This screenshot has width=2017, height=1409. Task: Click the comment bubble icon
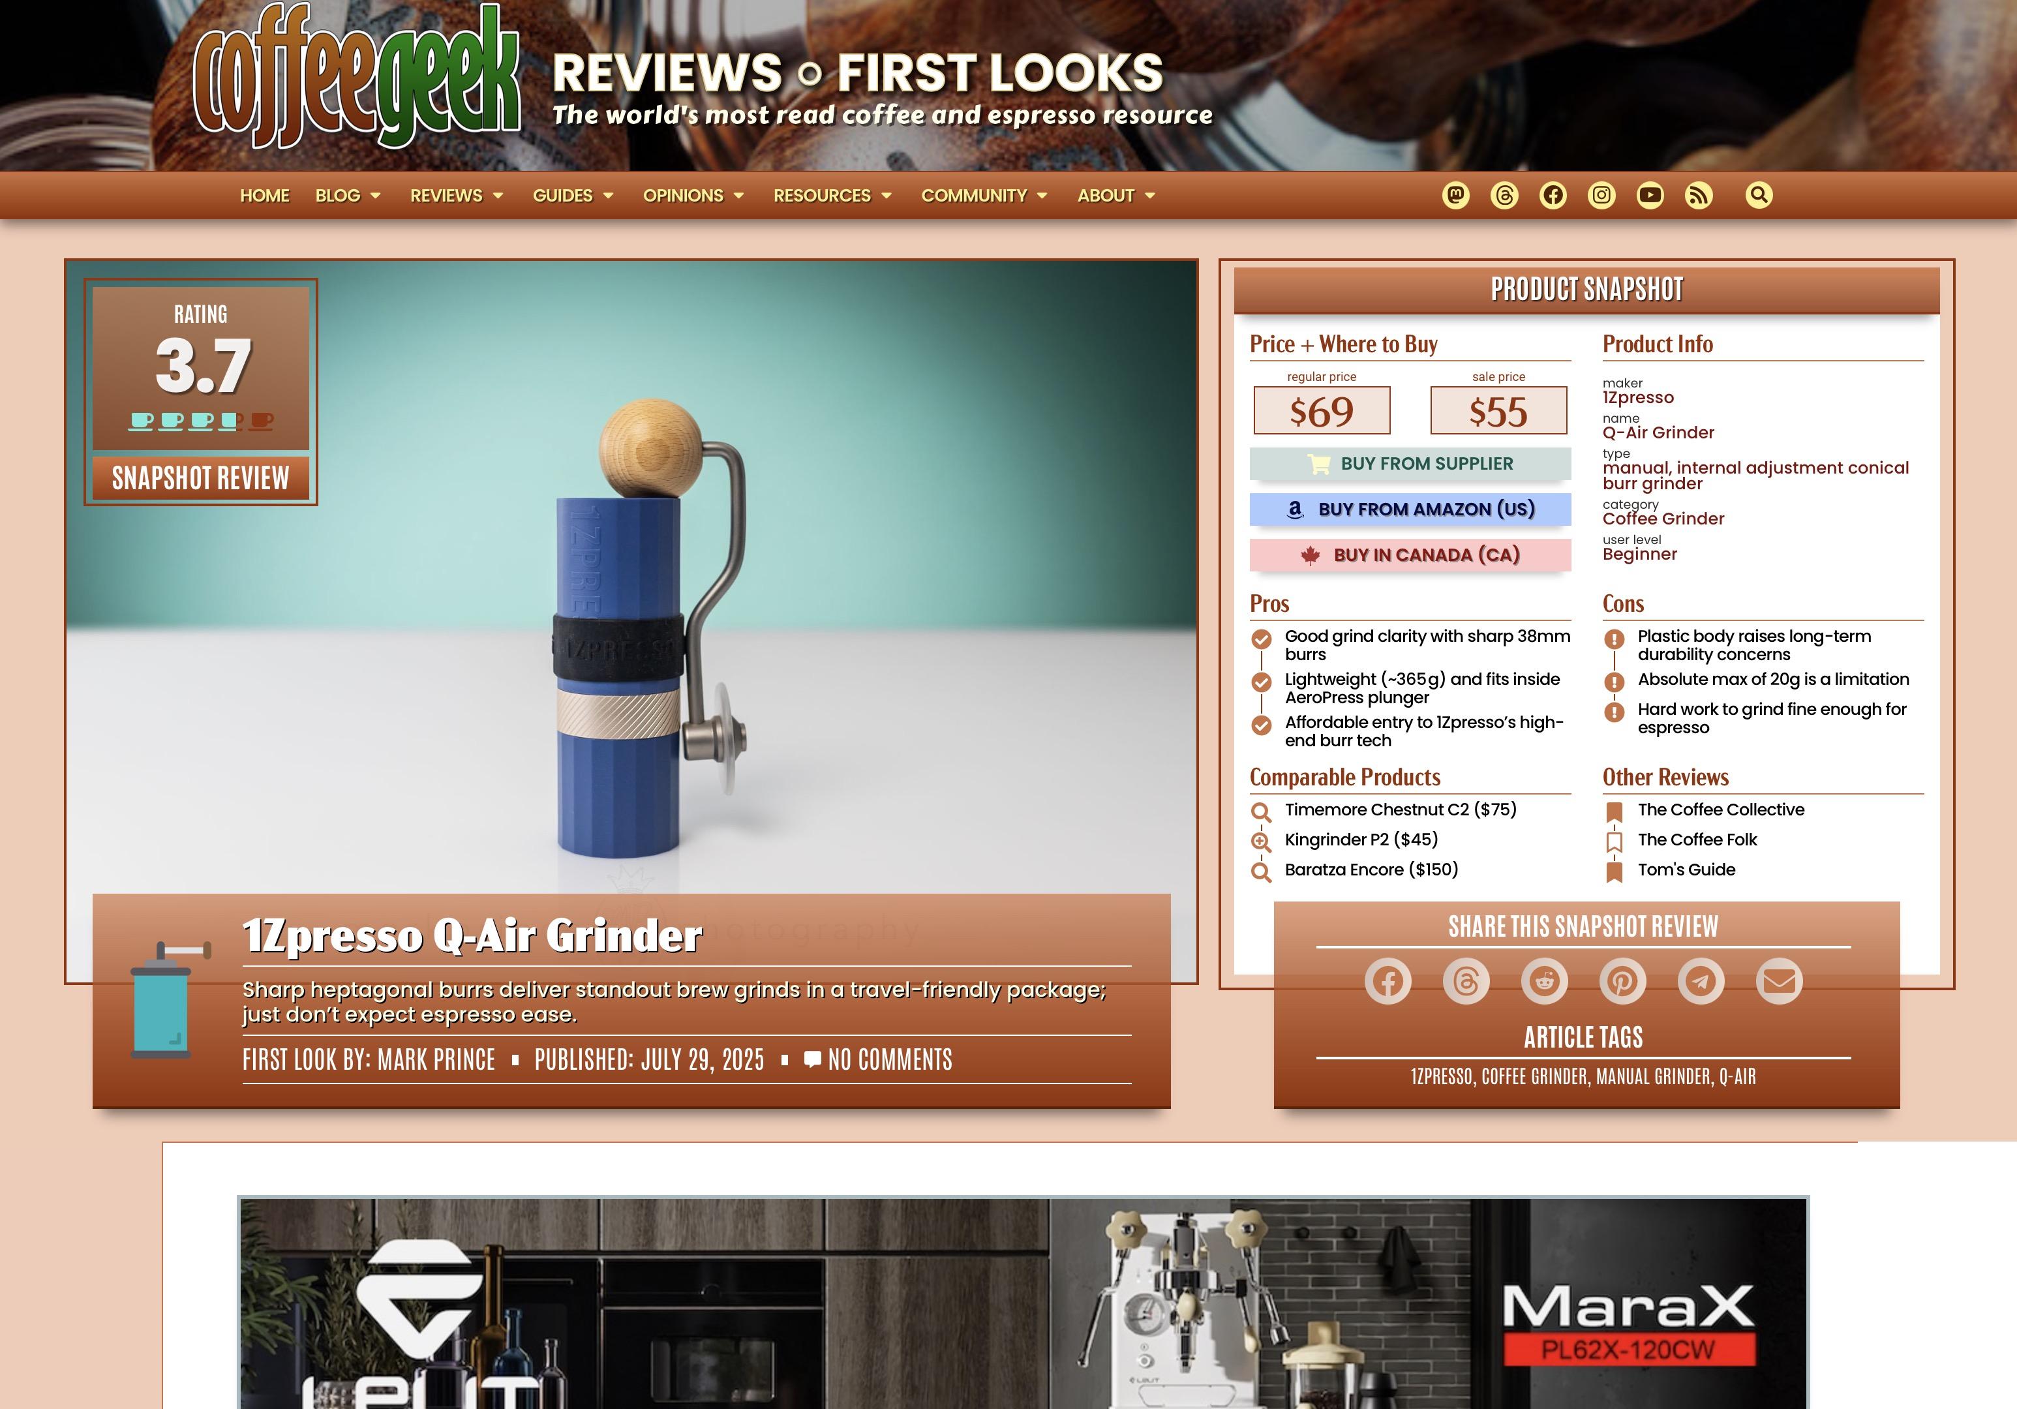[x=813, y=1059]
